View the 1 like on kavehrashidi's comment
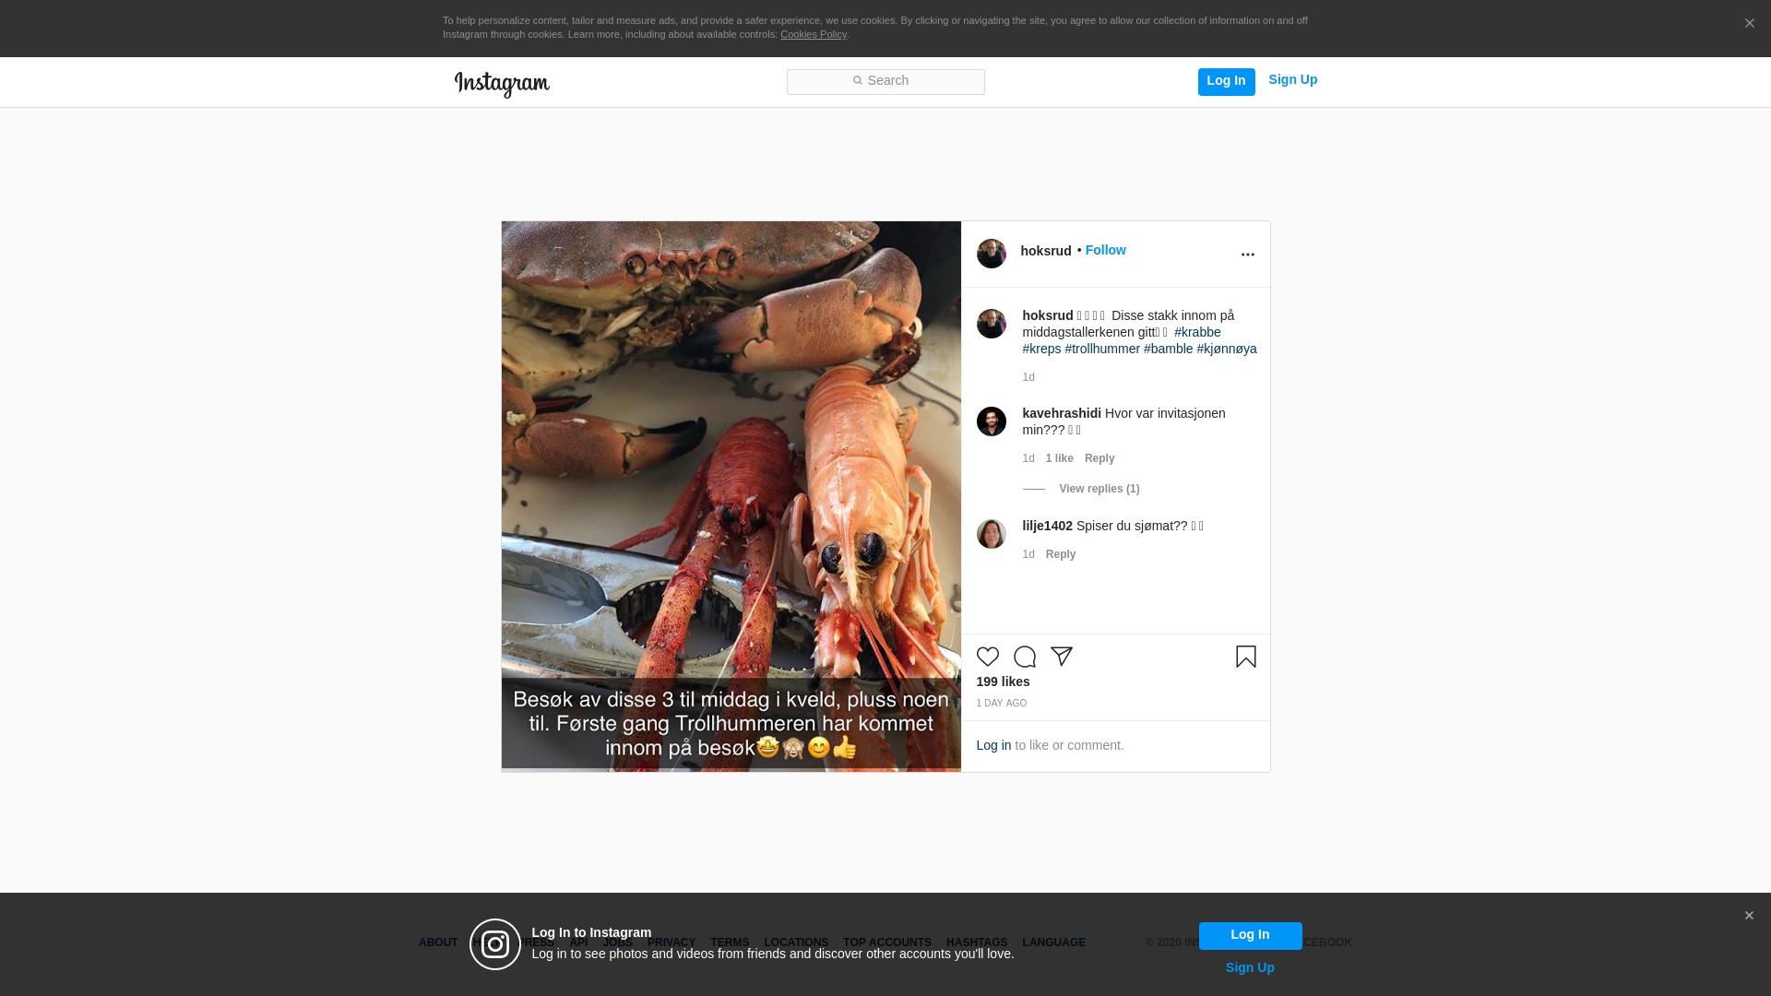The width and height of the screenshot is (1771, 996). [1059, 458]
